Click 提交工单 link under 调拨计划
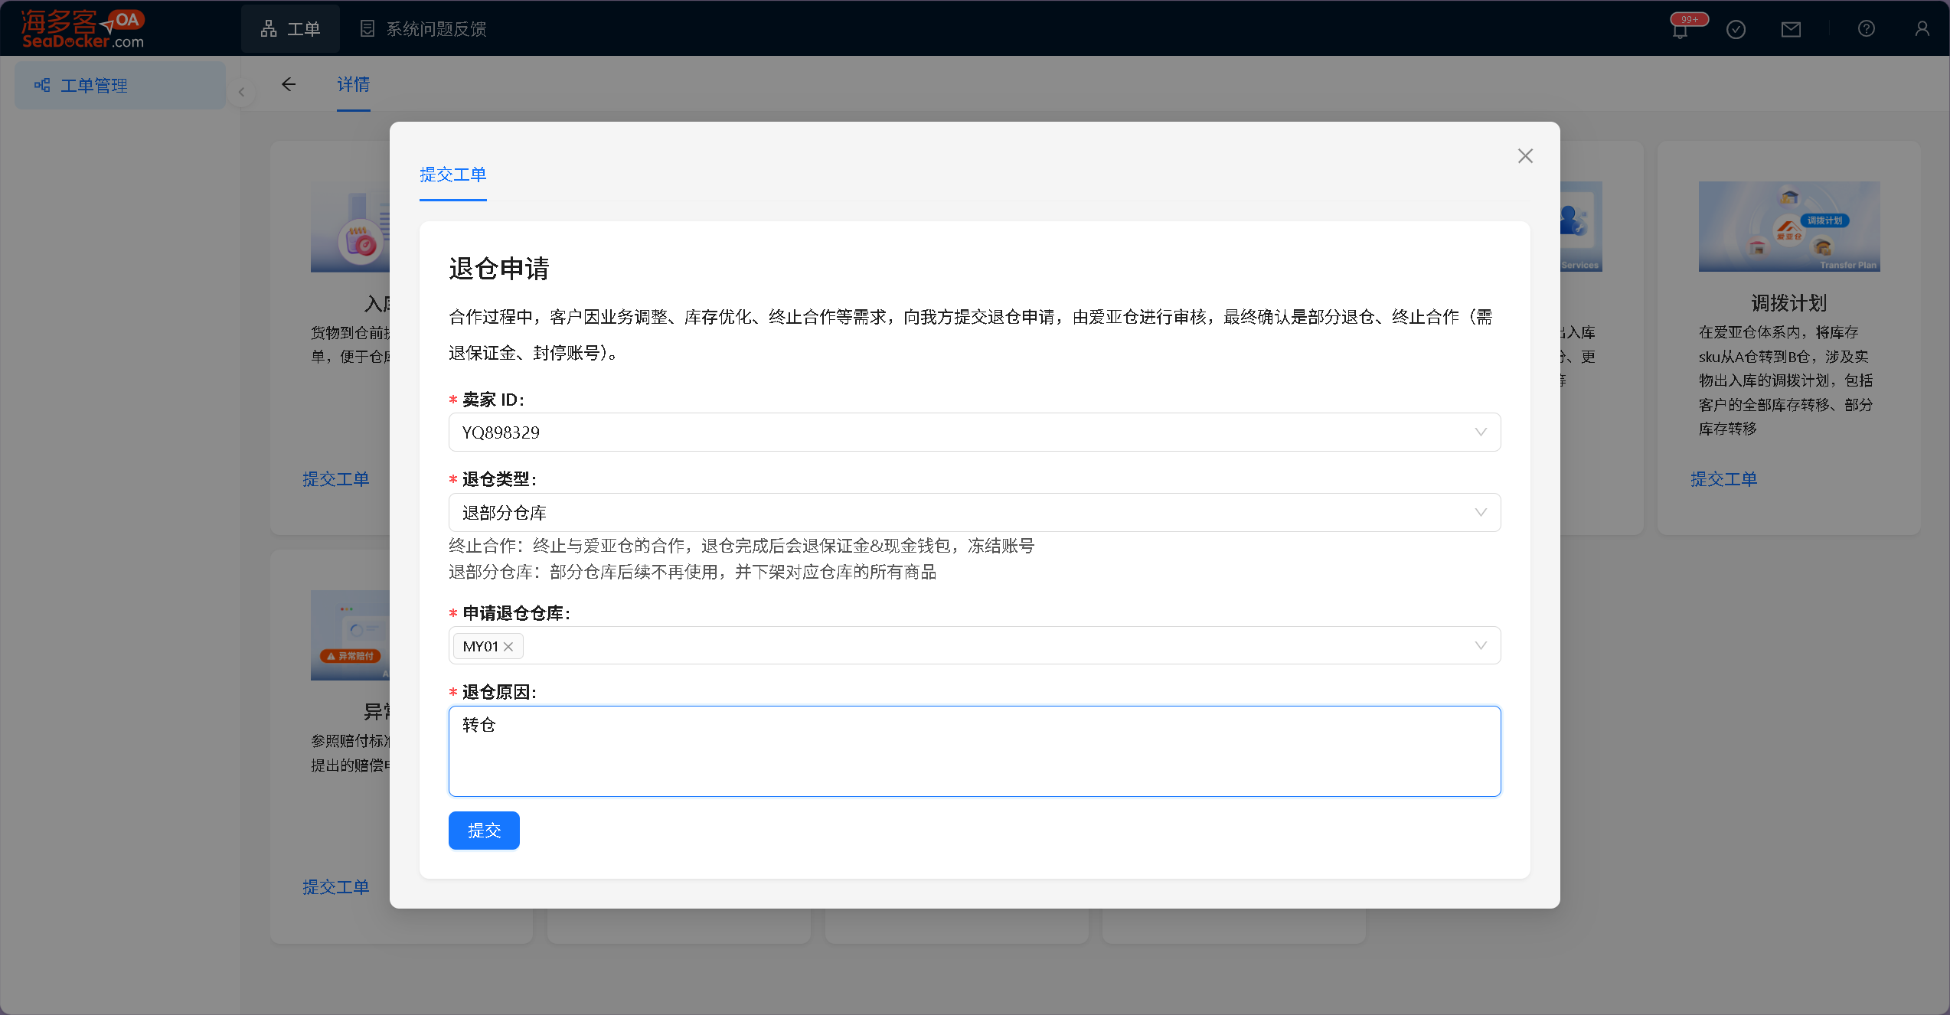 point(1723,479)
